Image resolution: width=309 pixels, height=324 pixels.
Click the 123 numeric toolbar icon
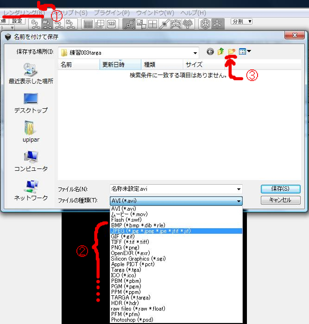(111, 24)
